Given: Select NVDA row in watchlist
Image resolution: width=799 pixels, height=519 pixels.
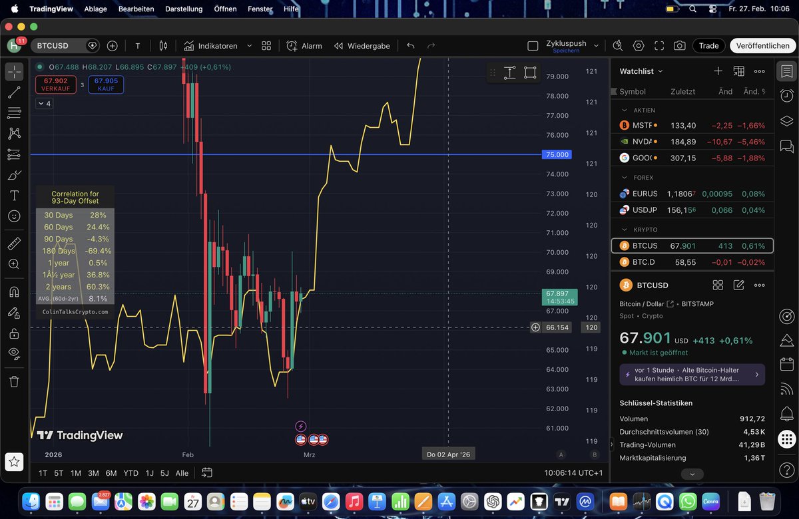Looking at the screenshot, I should (x=692, y=142).
